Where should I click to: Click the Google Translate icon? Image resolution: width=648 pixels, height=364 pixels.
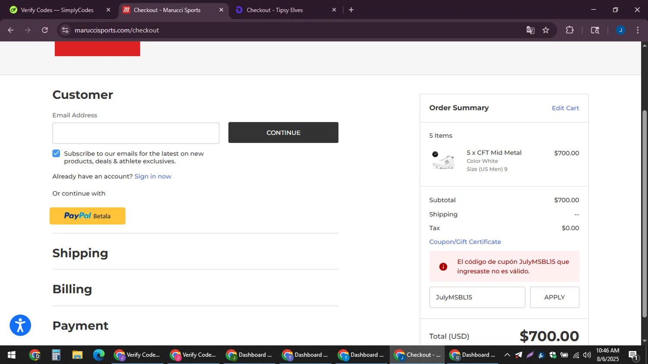point(530,30)
